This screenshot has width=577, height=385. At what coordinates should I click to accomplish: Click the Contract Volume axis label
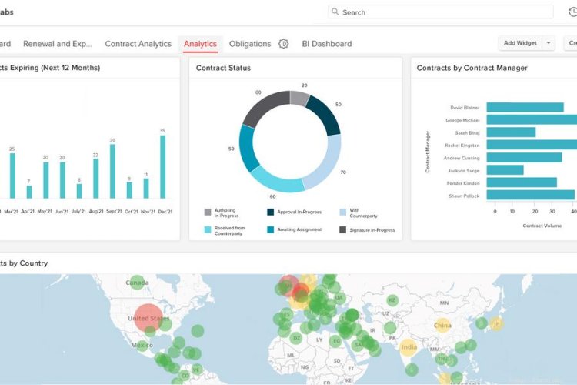click(542, 226)
